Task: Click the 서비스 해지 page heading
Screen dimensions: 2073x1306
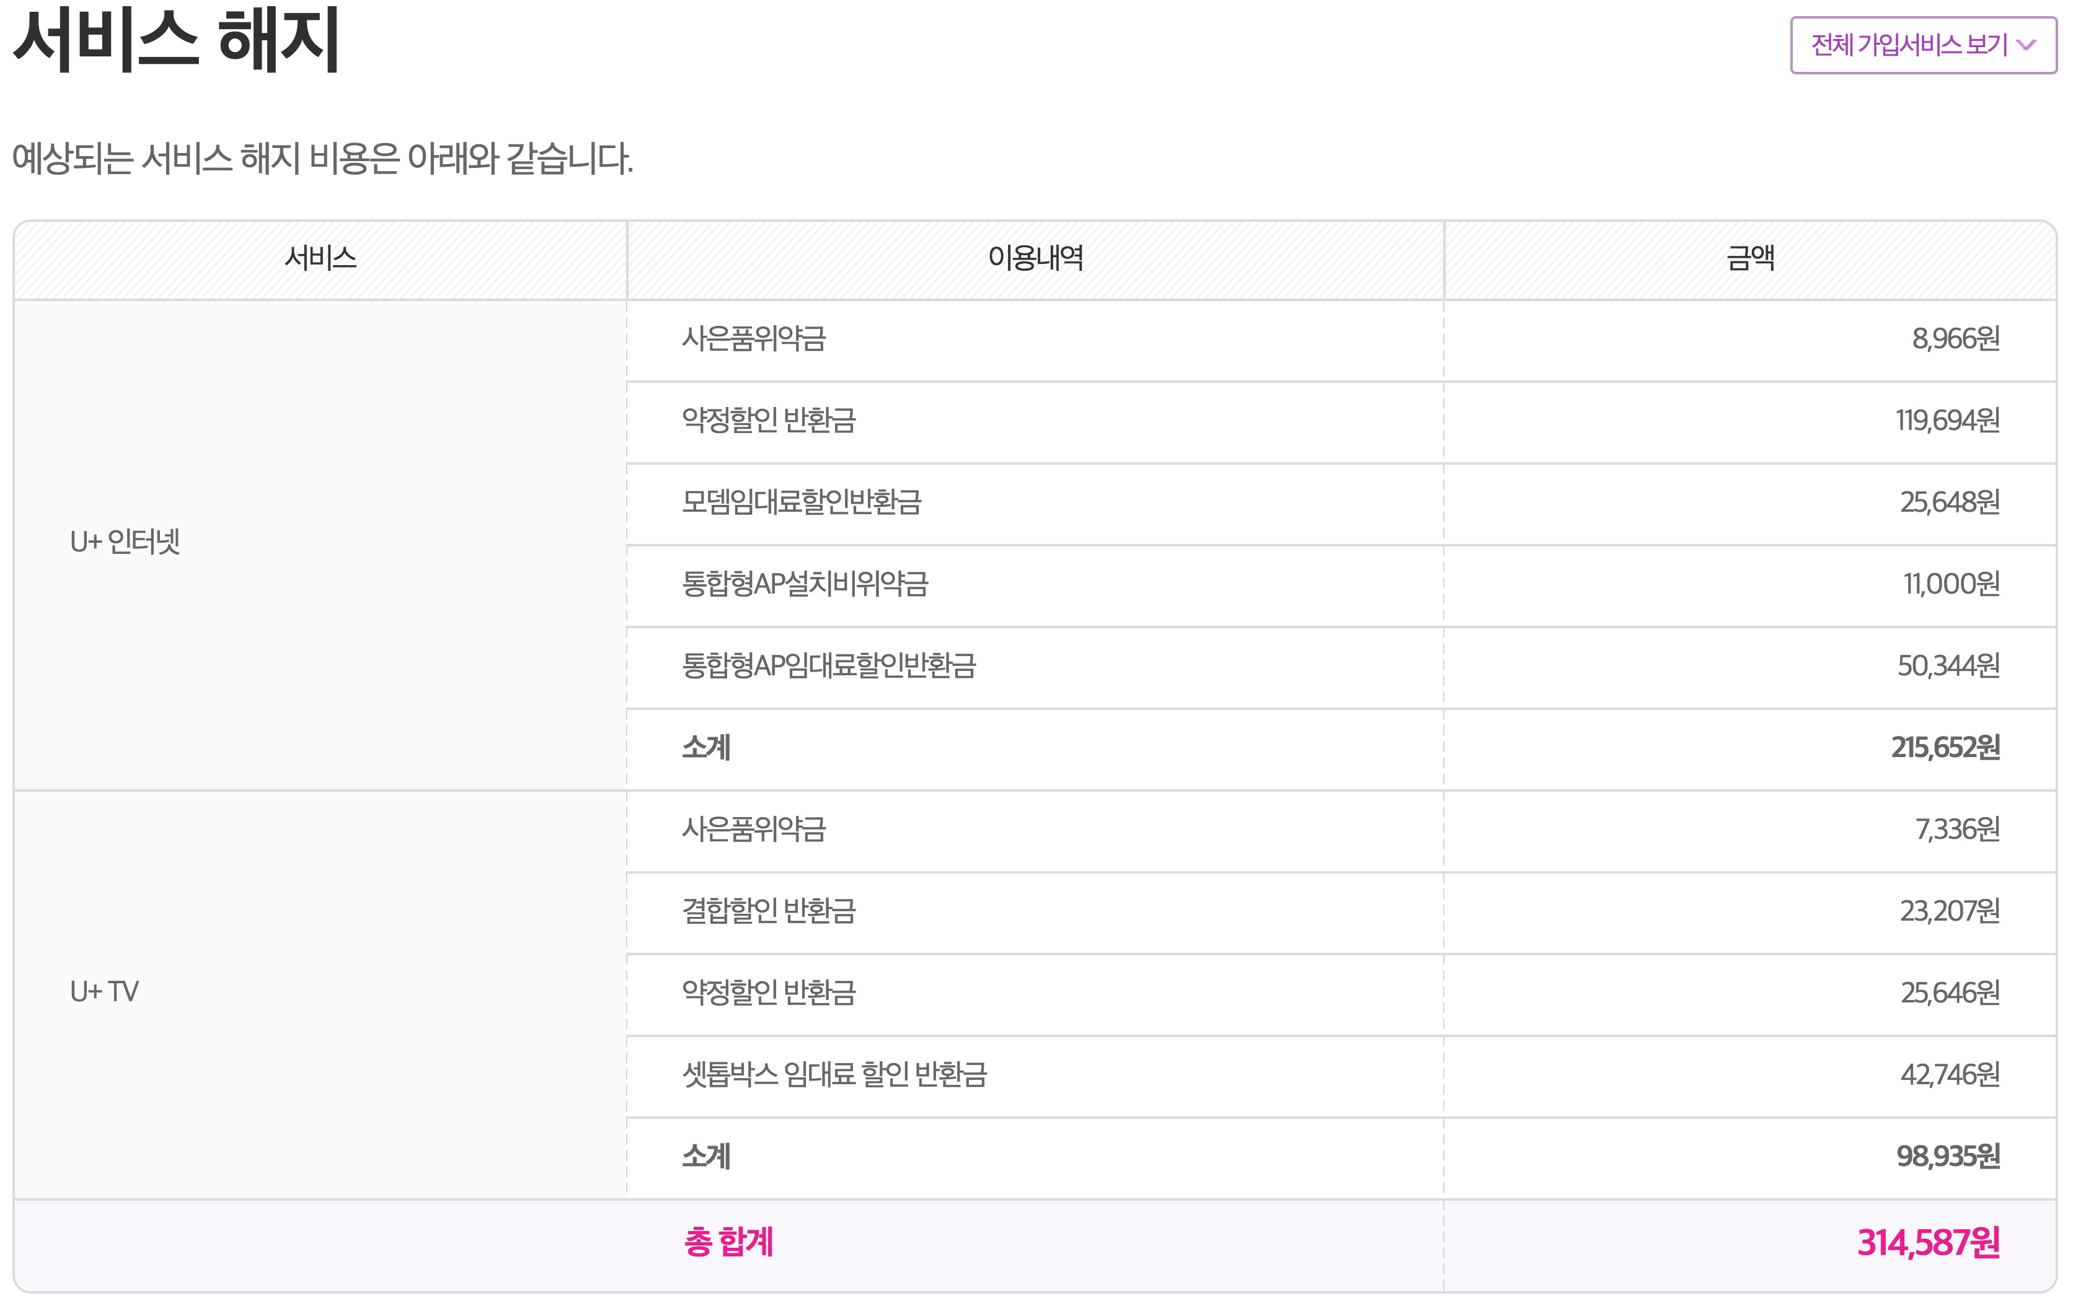Action: (177, 40)
